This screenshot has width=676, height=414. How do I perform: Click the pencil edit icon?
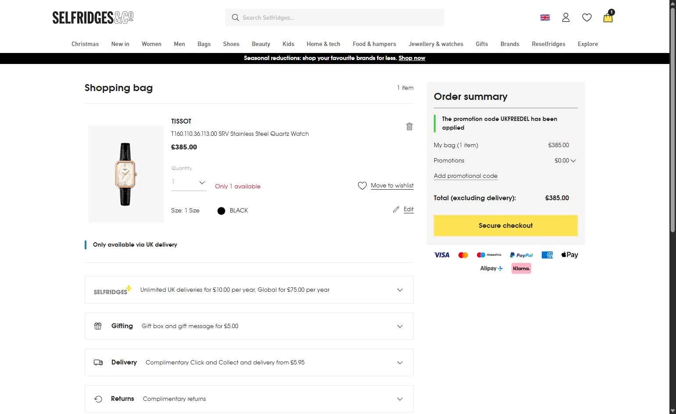(x=396, y=209)
